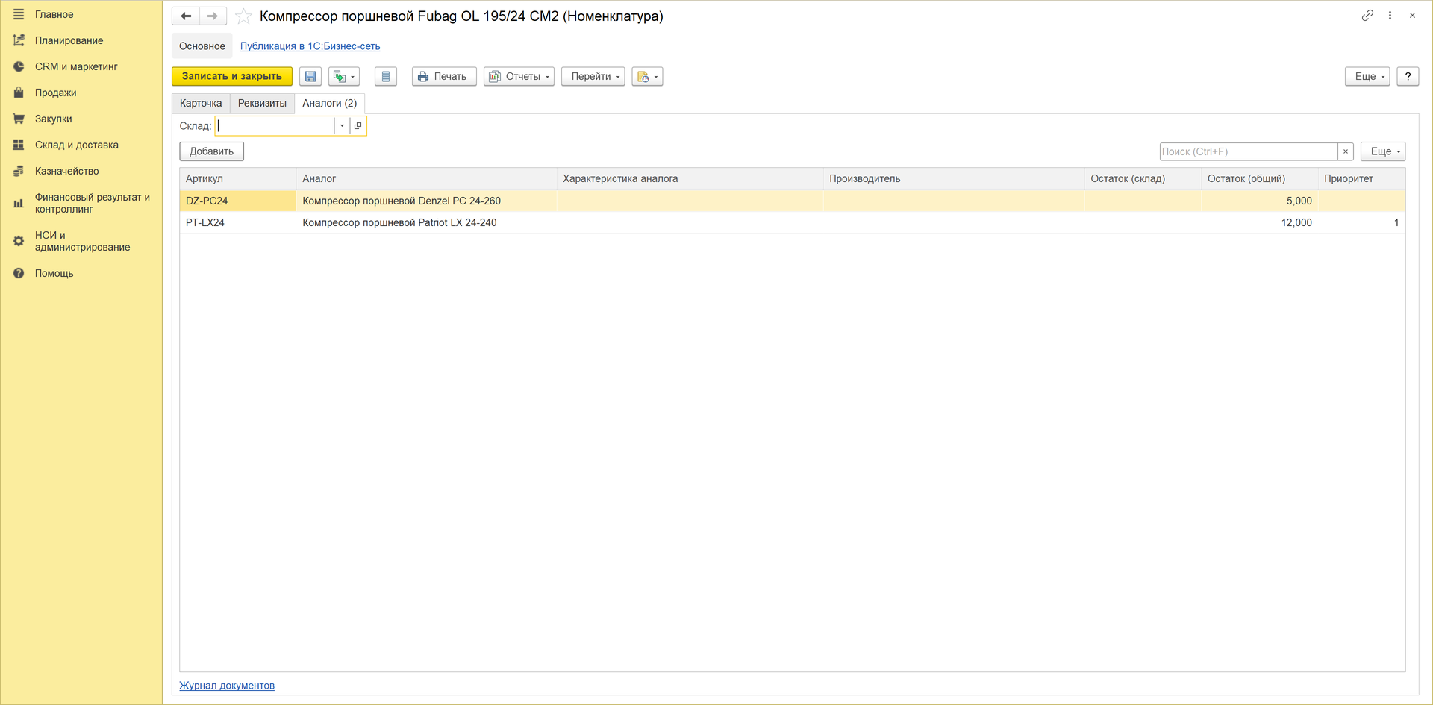This screenshot has height=705, width=1433.
Task: Open НСИ и администрирование section
Action: 82,241
